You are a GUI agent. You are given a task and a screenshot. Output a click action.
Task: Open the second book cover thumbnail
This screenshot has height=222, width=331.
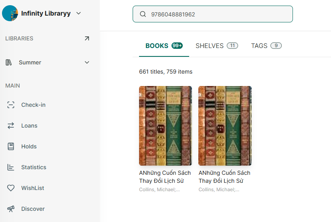tap(225, 126)
